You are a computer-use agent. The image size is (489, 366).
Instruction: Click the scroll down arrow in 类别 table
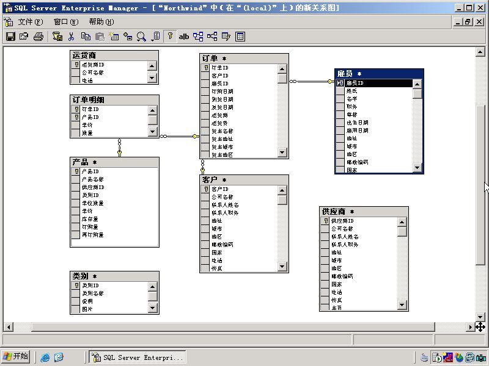pos(152,308)
